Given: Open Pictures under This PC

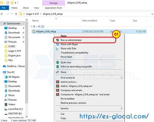Looking at the screenshot, I should [x=12, y=100].
